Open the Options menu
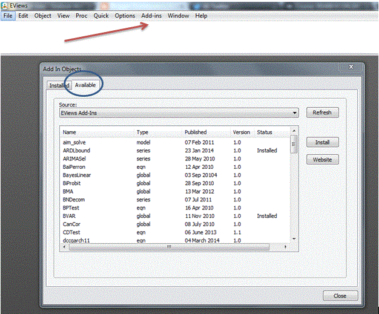 125,16
